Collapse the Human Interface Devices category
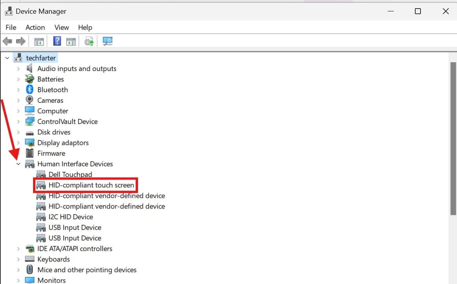This screenshot has width=457, height=284. coord(18,164)
